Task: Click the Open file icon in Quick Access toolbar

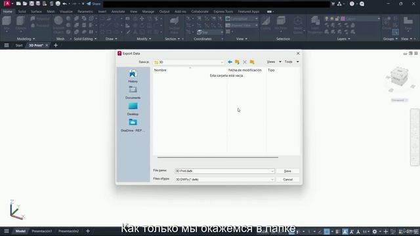Action: pyautogui.click(x=25, y=4)
